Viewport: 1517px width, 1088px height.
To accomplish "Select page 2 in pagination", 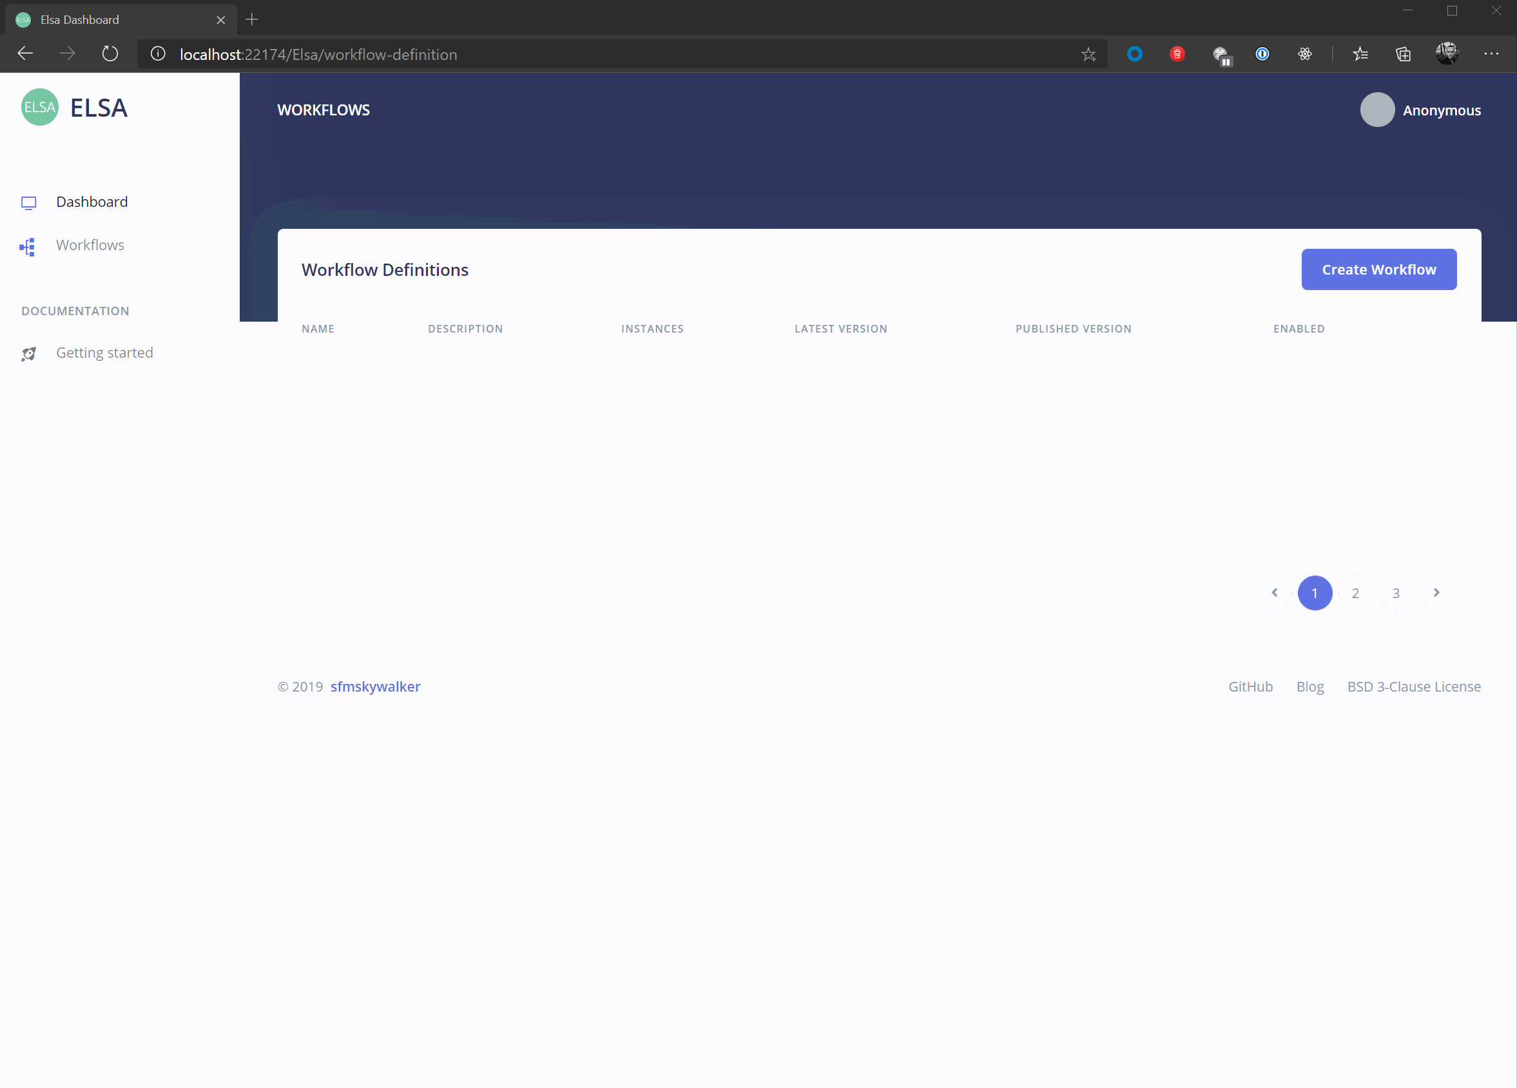I will click(x=1355, y=593).
